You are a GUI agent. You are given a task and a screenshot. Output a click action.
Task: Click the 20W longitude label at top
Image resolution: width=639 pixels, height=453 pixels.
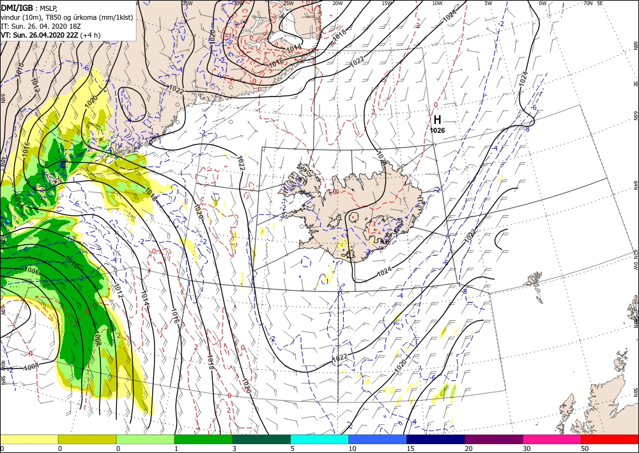(x=337, y=3)
